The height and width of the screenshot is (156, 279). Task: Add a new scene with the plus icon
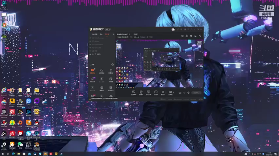click(x=114, y=34)
